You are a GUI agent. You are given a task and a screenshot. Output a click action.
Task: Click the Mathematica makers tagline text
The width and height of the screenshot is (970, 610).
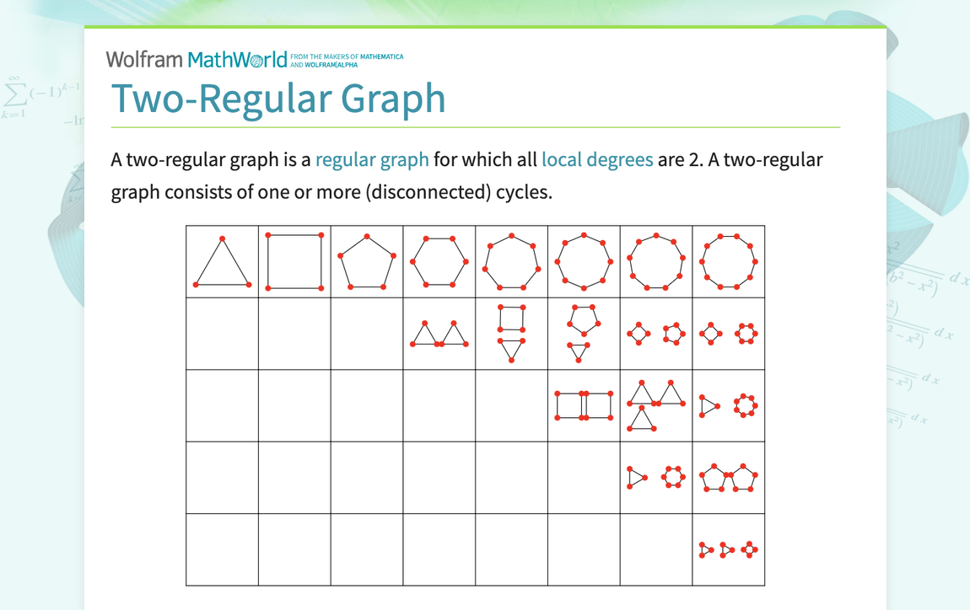[347, 61]
